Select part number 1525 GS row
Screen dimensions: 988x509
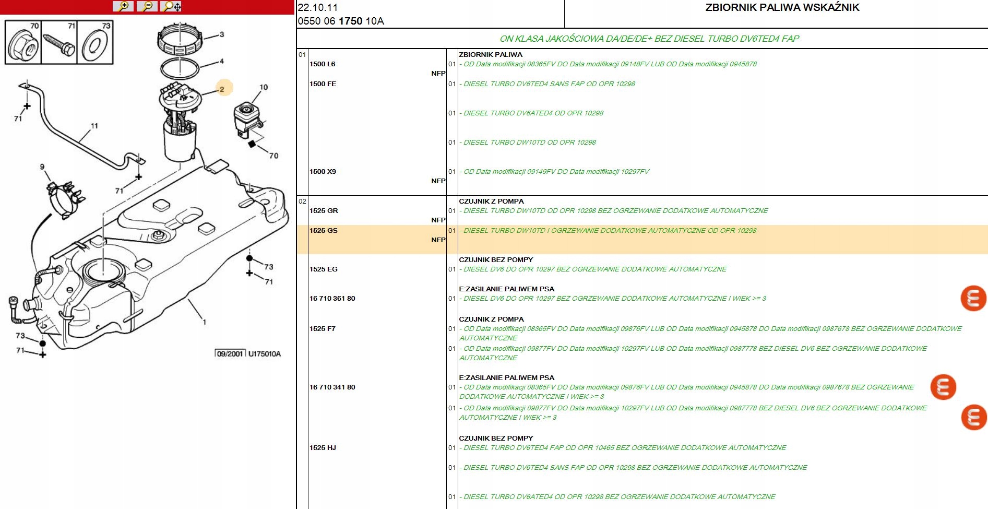coord(324,231)
